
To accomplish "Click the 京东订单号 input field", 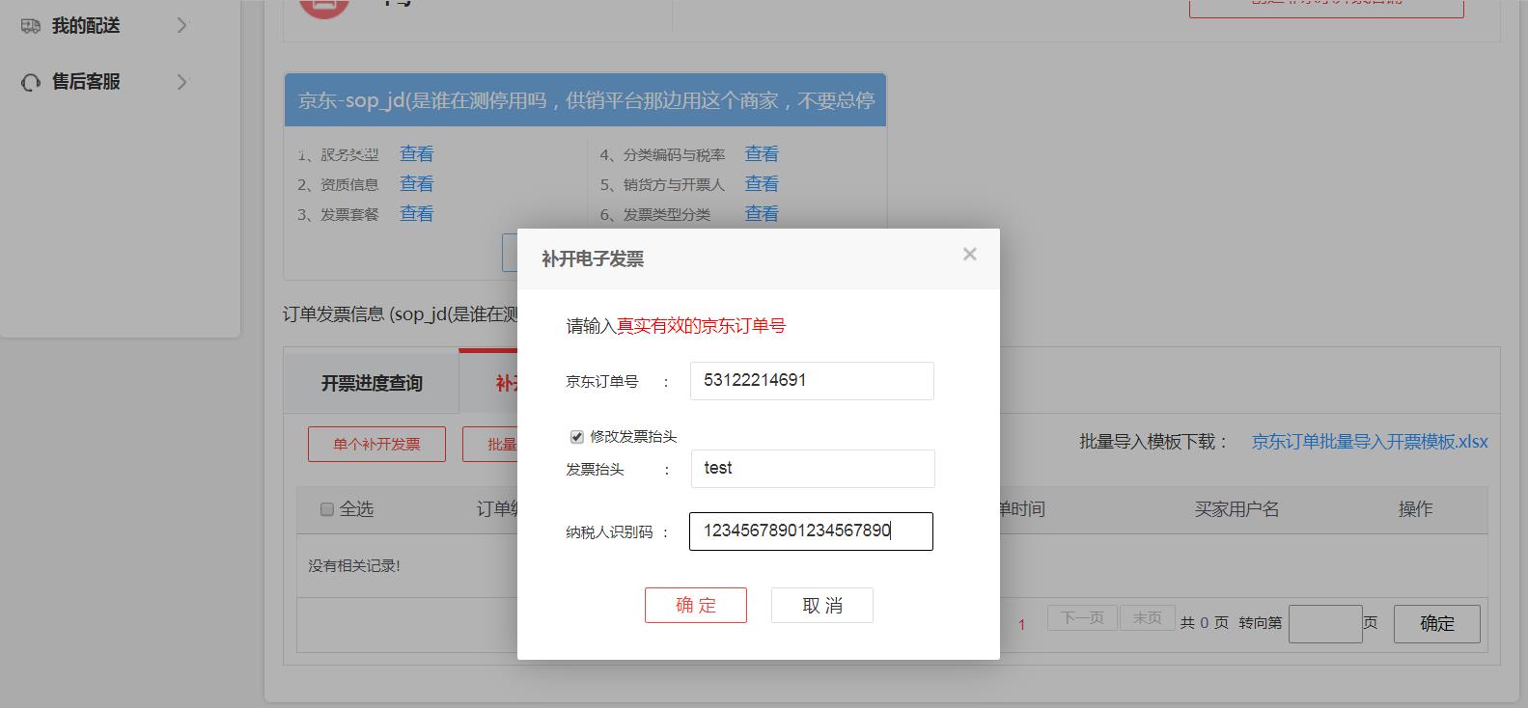I will click(812, 381).
